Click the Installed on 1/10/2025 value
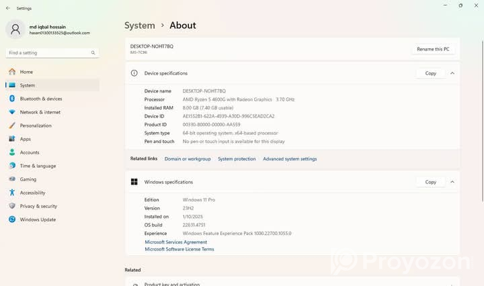Image resolution: width=484 pixels, height=286 pixels. tap(193, 217)
